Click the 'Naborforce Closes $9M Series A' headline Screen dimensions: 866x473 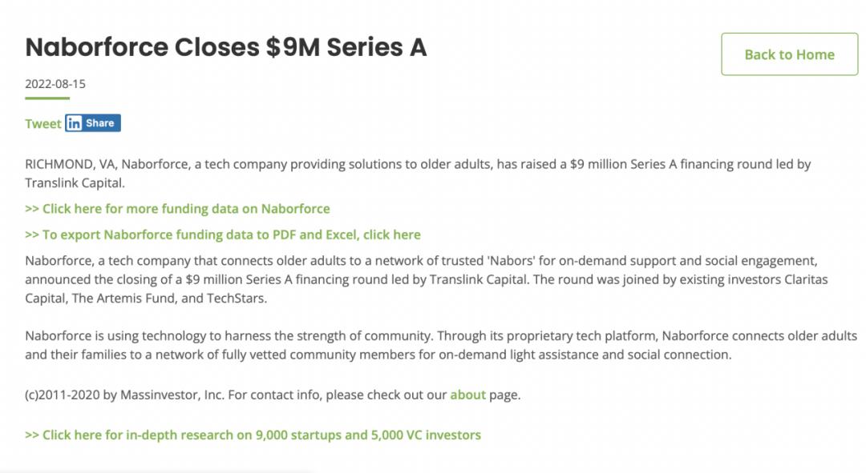click(x=225, y=47)
